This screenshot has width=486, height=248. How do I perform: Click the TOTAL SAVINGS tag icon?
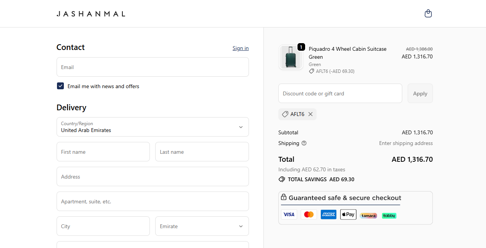click(x=282, y=179)
